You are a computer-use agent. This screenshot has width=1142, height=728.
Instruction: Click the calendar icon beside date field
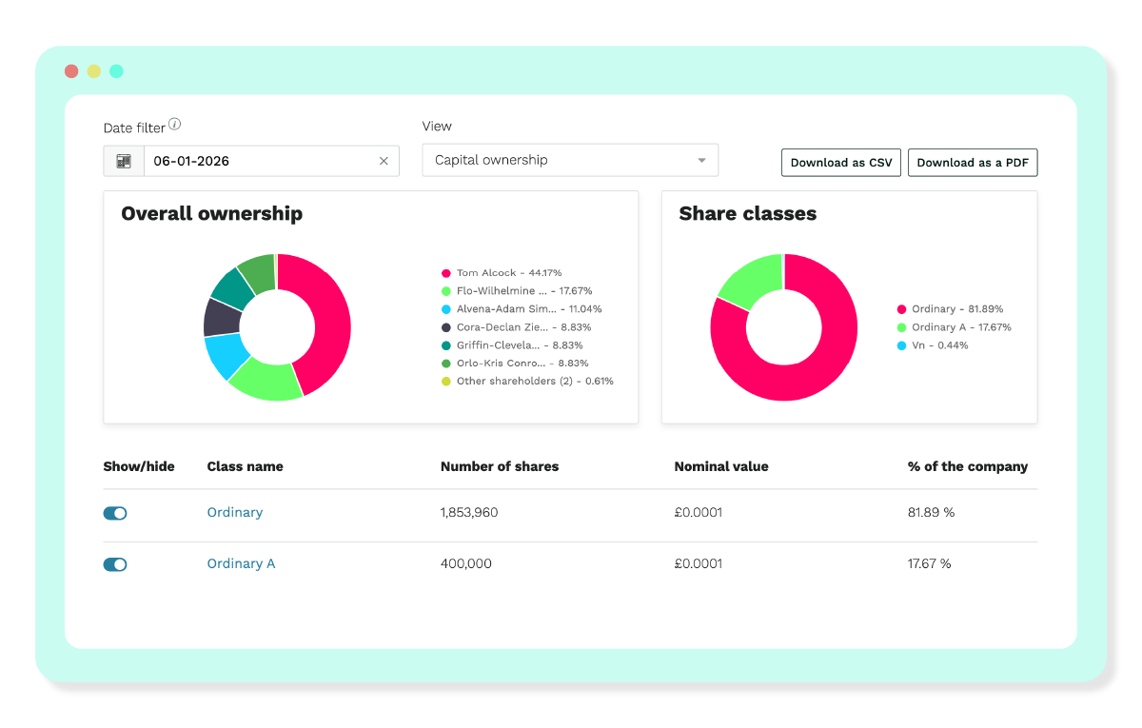pyautogui.click(x=124, y=161)
